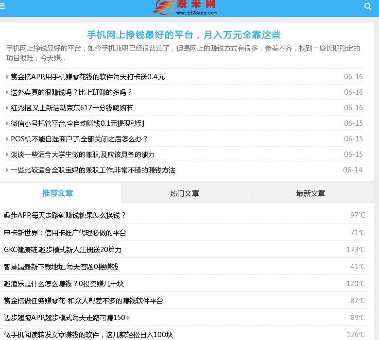Open 智慧晶最新下载地址 article
The height and width of the screenshot is (340, 379).
coord(61,267)
